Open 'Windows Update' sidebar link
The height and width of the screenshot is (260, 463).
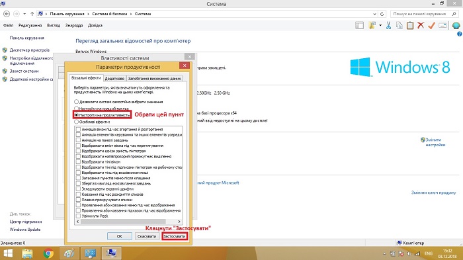click(25, 230)
